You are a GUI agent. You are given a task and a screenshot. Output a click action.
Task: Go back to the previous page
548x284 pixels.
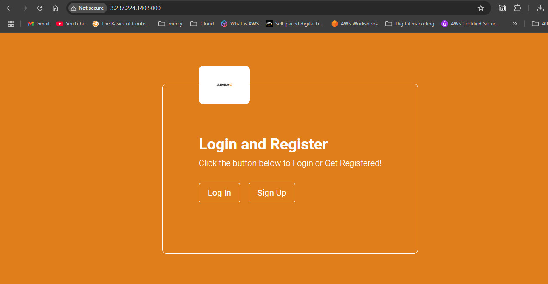click(9, 8)
